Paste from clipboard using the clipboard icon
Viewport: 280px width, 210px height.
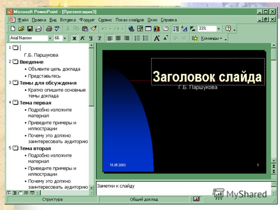[x=85, y=29]
